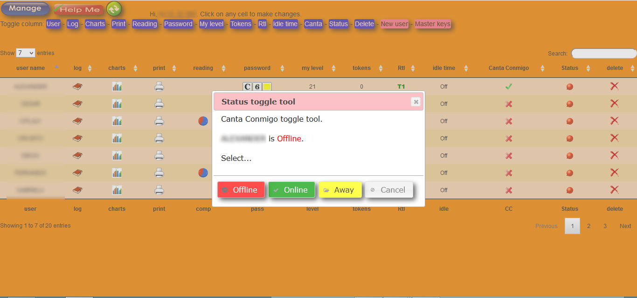Sort by the reading column header
Screen dimensions: 637x298
(203, 68)
